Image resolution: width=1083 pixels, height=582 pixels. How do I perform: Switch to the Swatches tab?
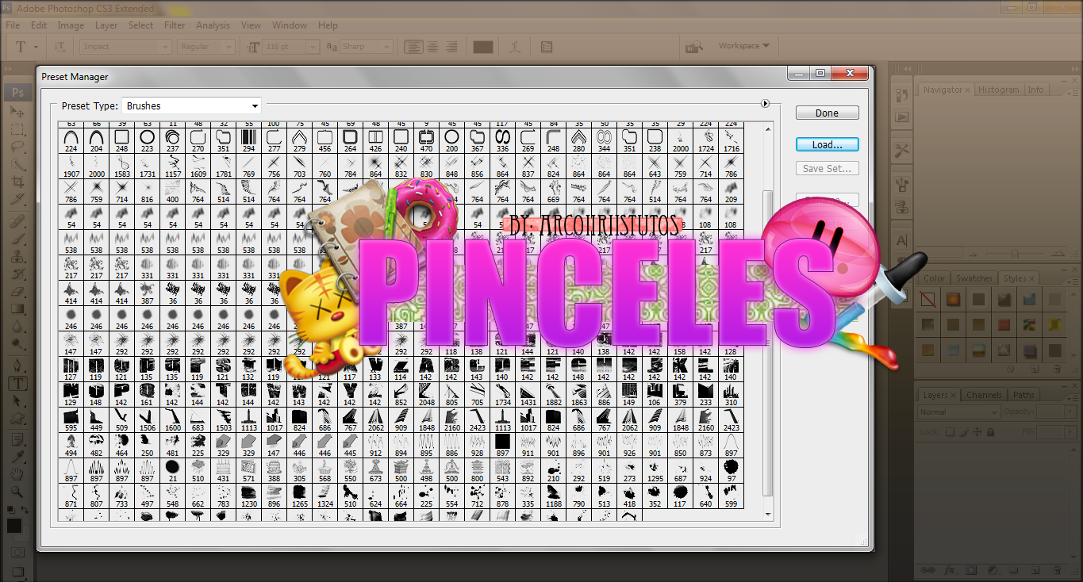(x=974, y=278)
